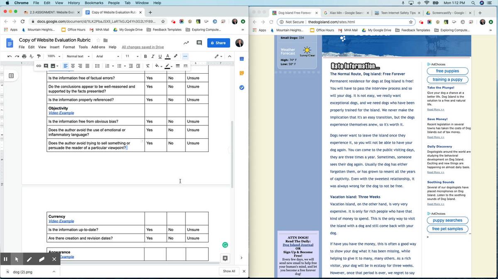This screenshot has height=279, width=498.
Task: Open the Keep side panel icon
Action: click(242, 73)
